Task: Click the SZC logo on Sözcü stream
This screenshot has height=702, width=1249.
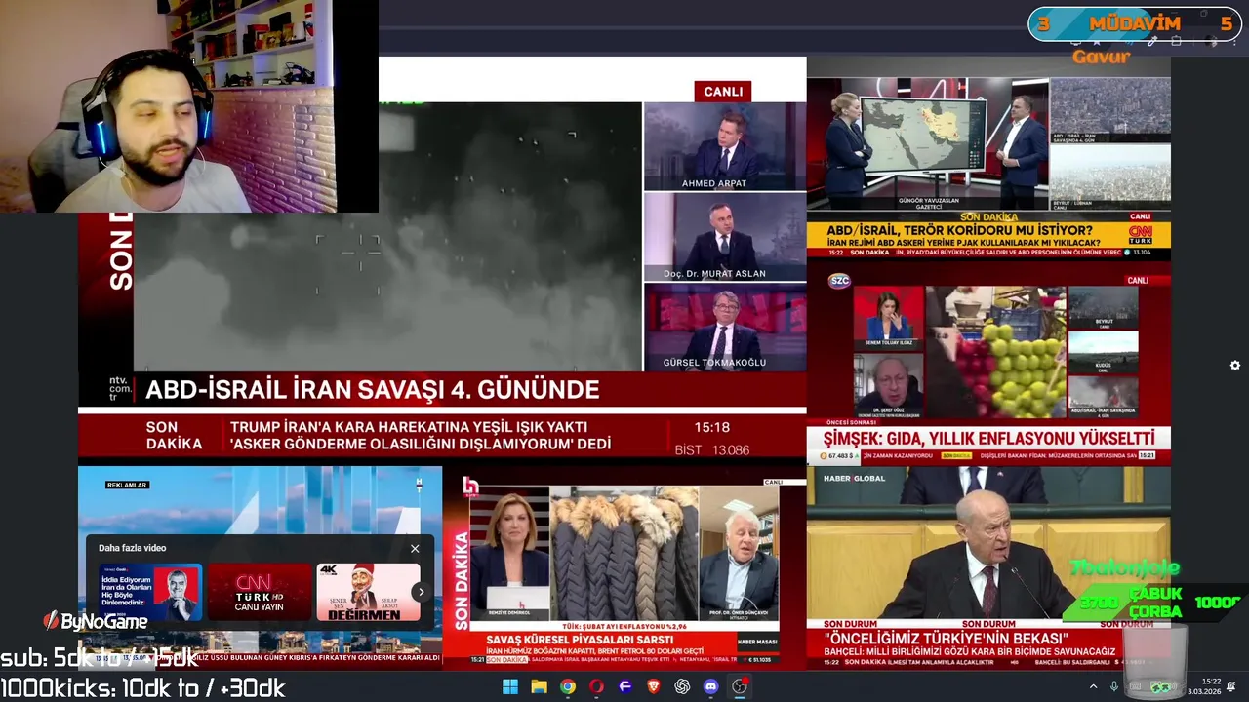Action: click(x=840, y=281)
